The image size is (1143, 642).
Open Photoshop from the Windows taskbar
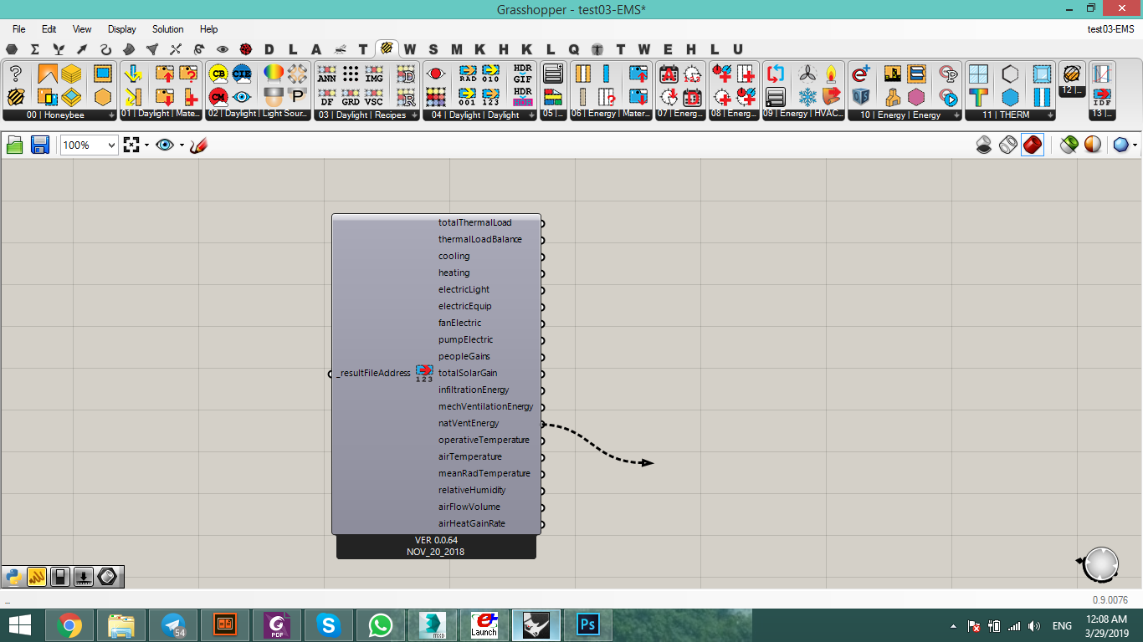(x=588, y=624)
